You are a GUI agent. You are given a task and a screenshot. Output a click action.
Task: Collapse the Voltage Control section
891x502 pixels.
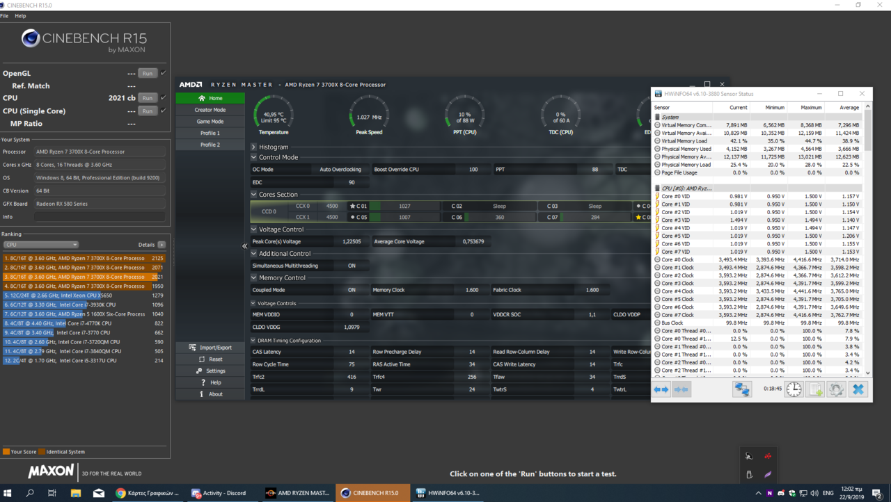[x=253, y=229]
